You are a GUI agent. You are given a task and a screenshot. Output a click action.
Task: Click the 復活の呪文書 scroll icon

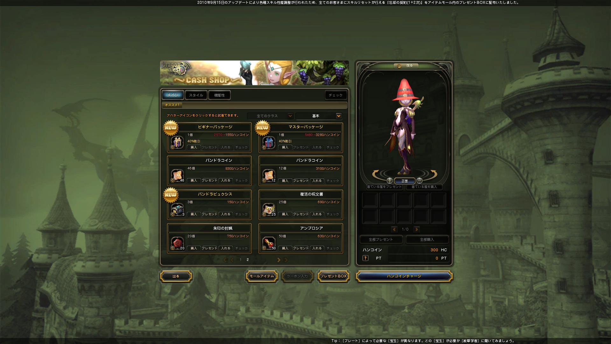coord(269,210)
